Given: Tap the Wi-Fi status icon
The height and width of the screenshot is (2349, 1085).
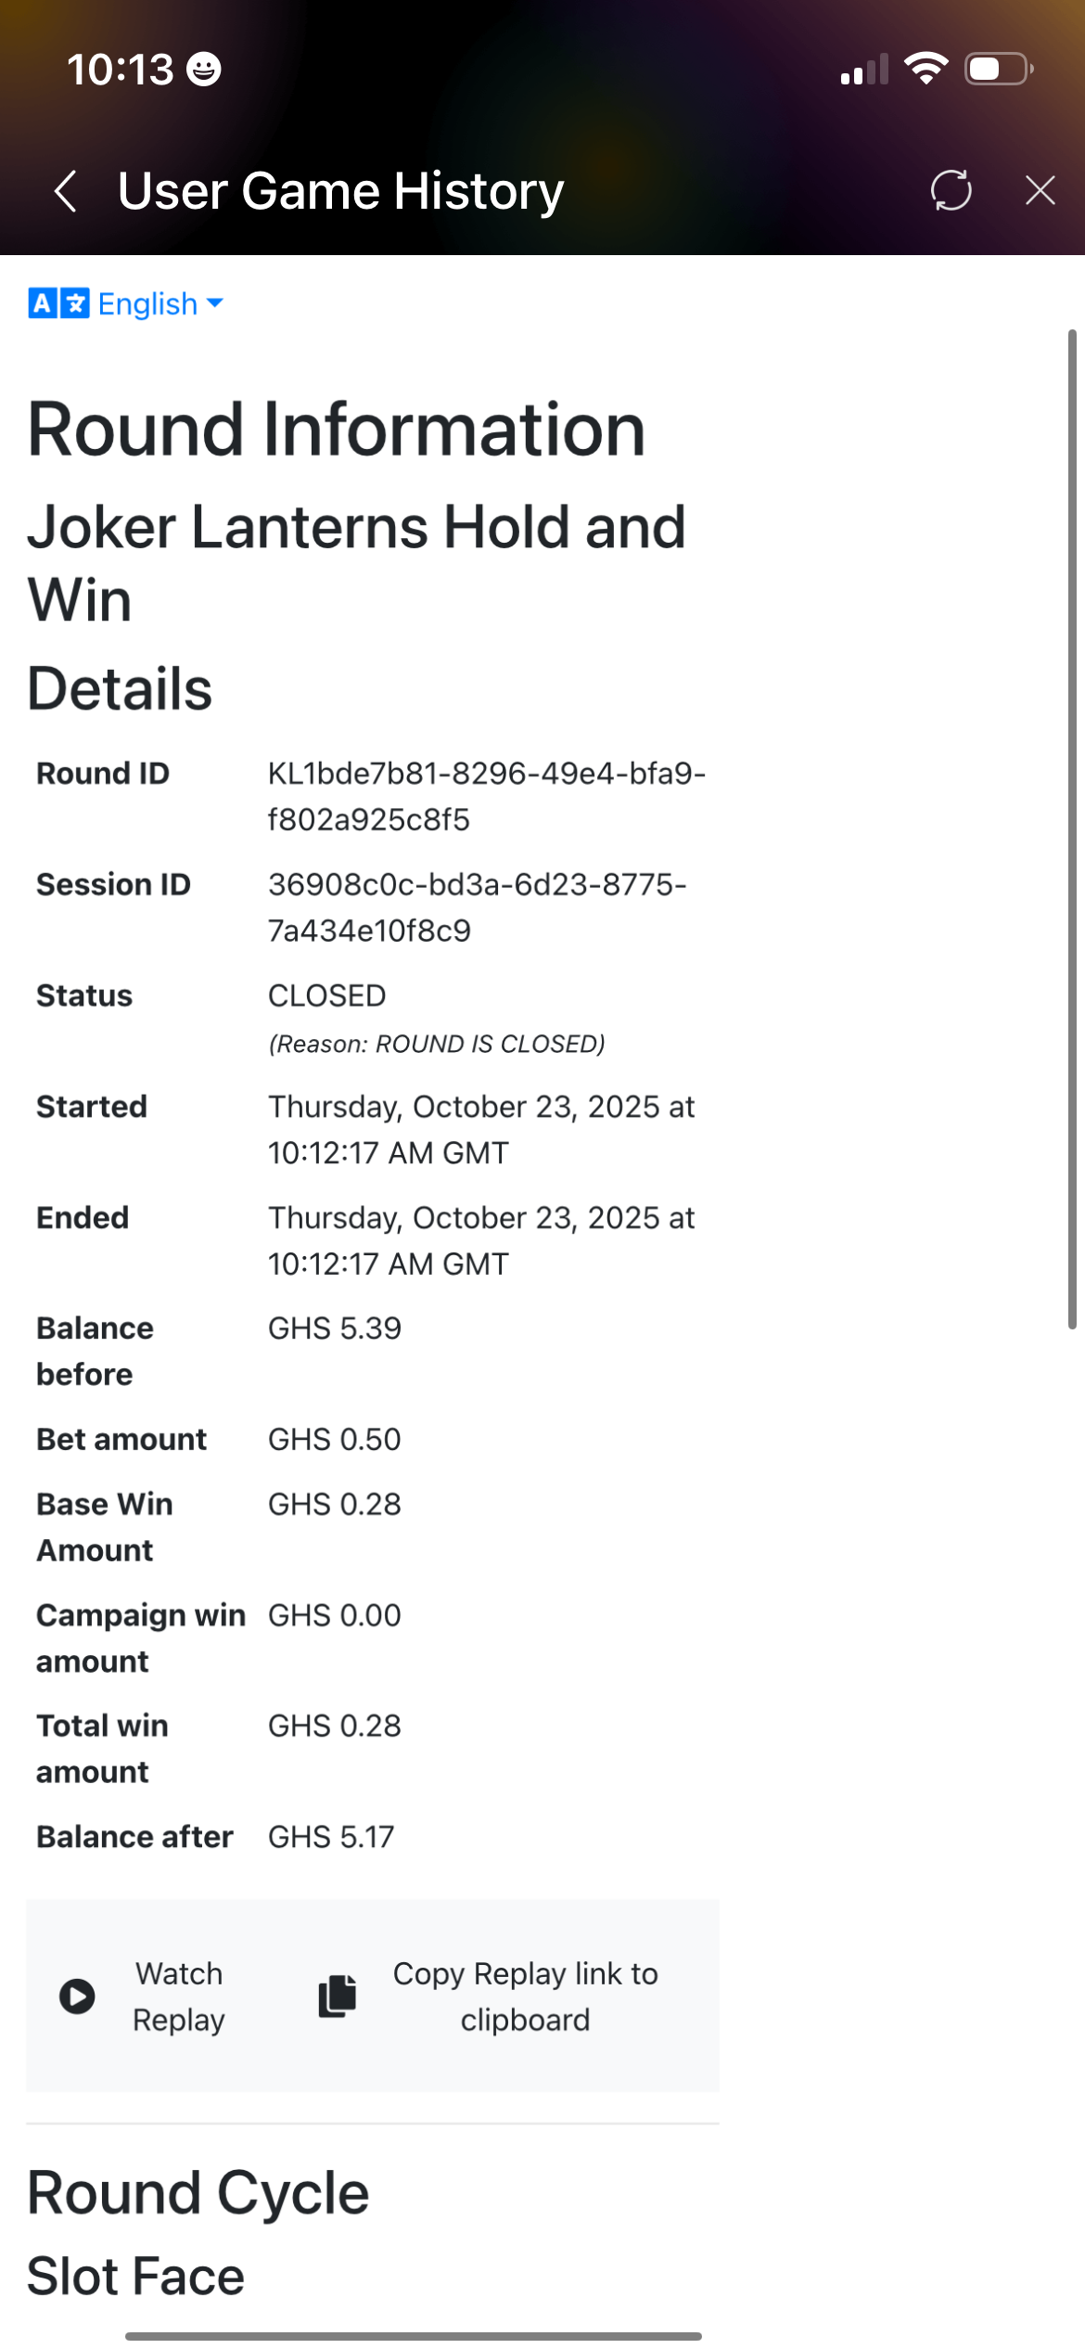Looking at the screenshot, I should (x=925, y=70).
